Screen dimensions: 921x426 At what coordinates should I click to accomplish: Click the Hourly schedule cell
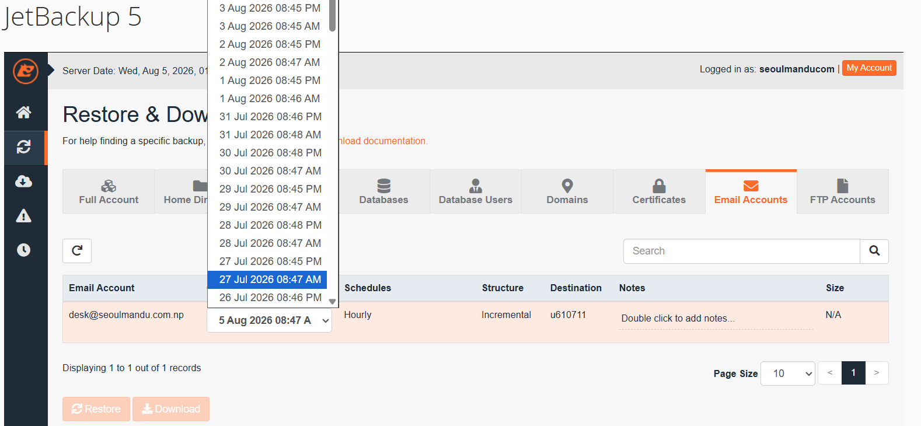click(x=358, y=315)
